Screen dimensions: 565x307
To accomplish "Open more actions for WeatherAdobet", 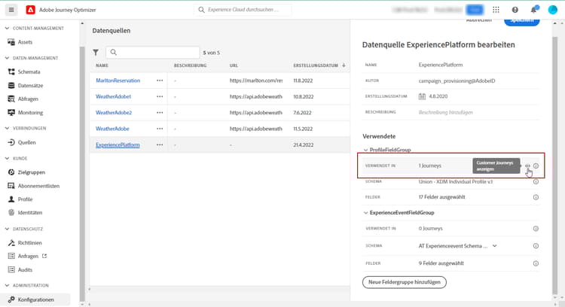I will click(x=160, y=96).
